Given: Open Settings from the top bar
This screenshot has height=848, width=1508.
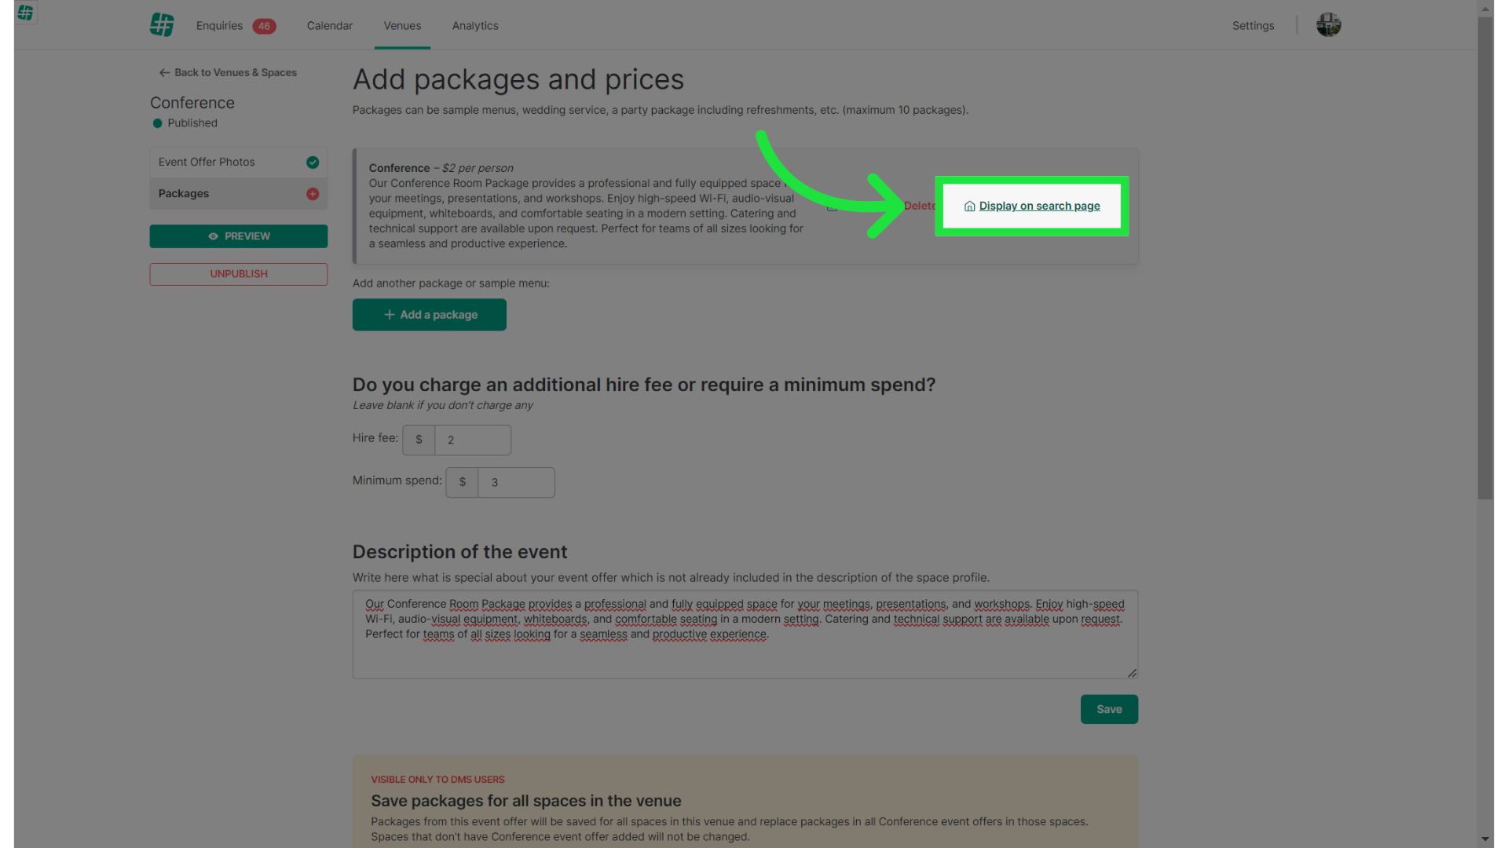Looking at the screenshot, I should pyautogui.click(x=1253, y=26).
